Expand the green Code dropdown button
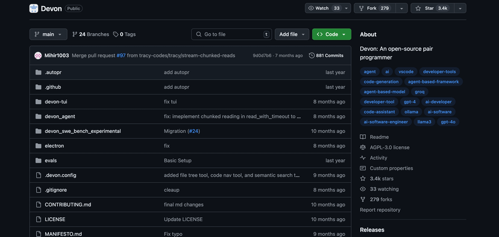This screenshot has height=237, width=499. (331, 34)
